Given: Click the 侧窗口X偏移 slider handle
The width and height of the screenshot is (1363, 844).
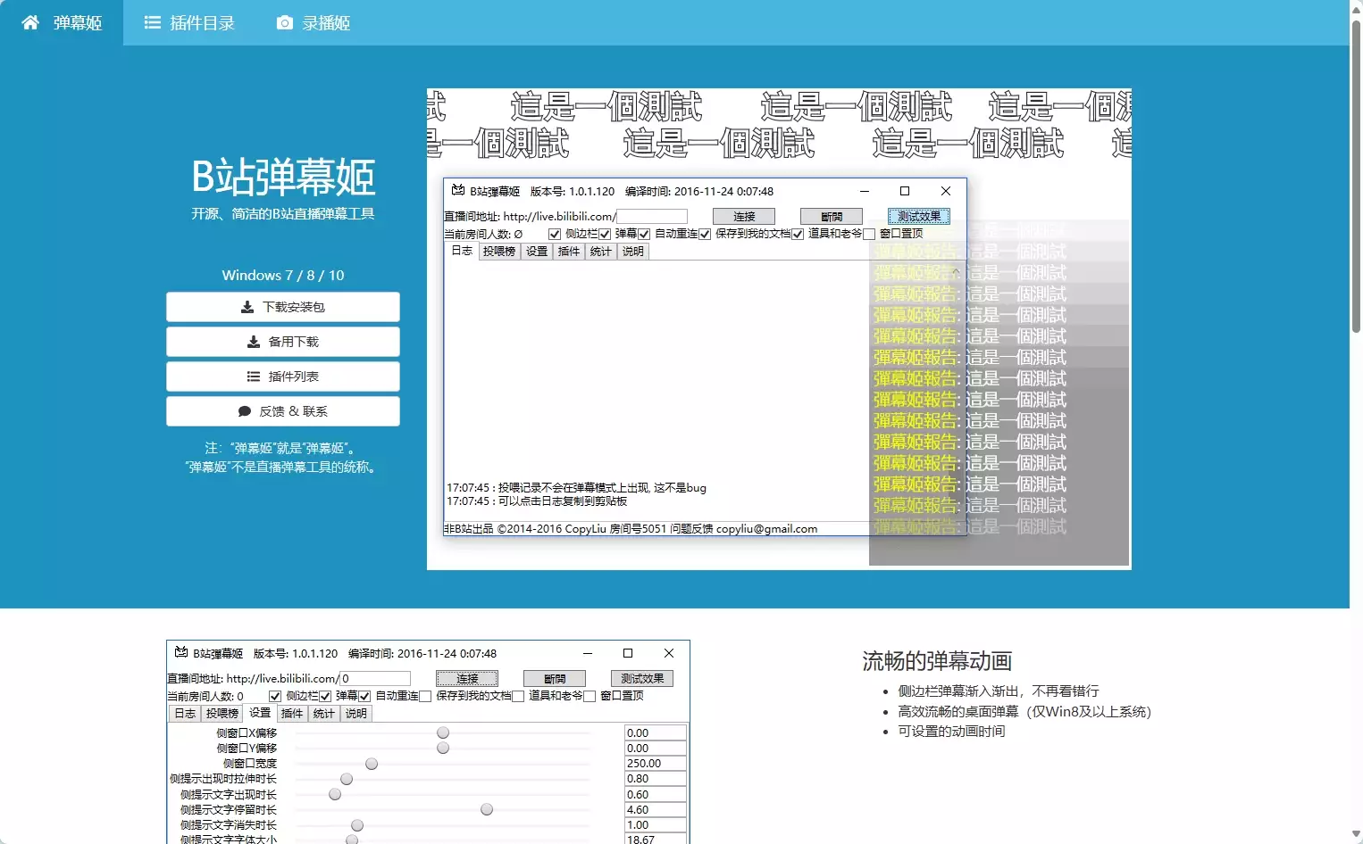Looking at the screenshot, I should pos(443,732).
